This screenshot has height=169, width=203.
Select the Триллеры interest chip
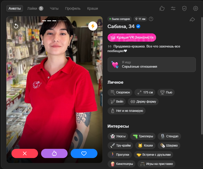pyautogui.click(x=143, y=136)
